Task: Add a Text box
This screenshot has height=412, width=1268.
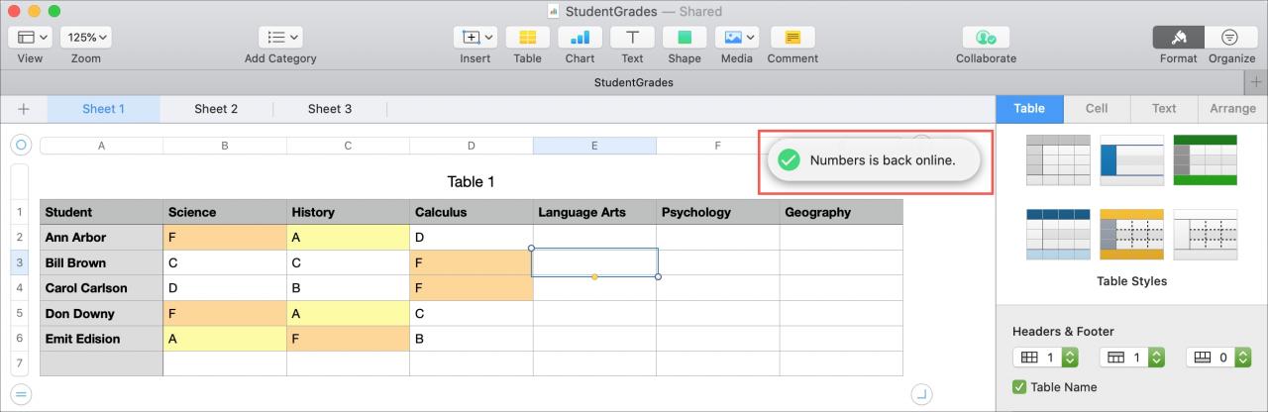Action: pos(632,38)
